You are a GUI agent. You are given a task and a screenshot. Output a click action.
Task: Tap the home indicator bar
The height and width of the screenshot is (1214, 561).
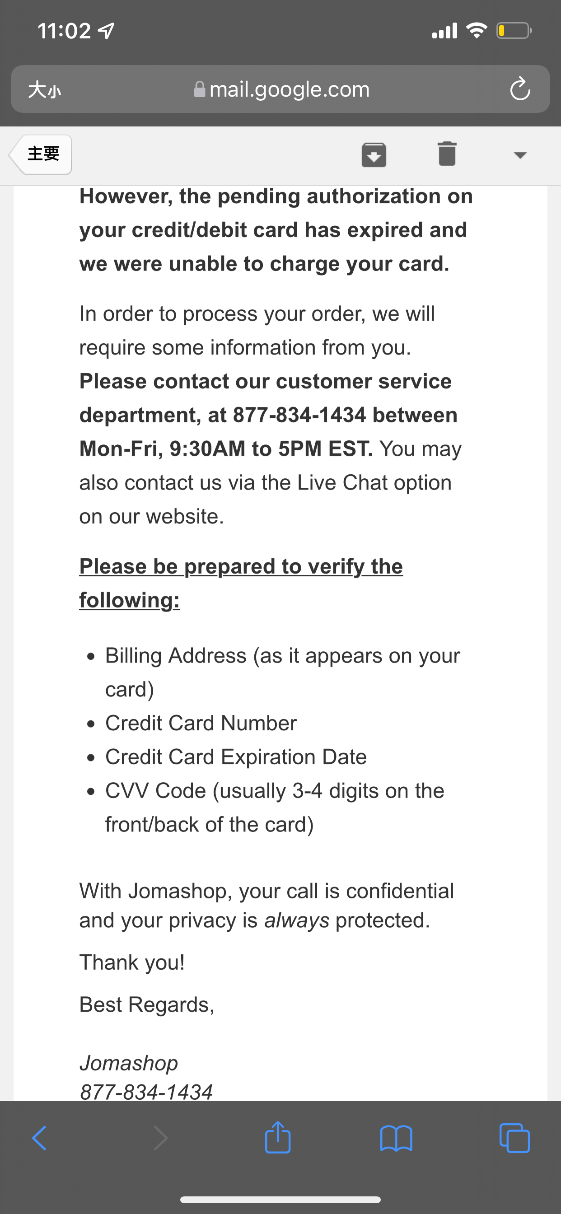(280, 1200)
